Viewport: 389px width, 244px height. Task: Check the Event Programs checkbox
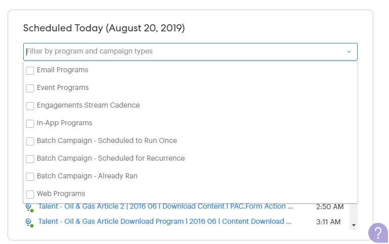click(30, 88)
